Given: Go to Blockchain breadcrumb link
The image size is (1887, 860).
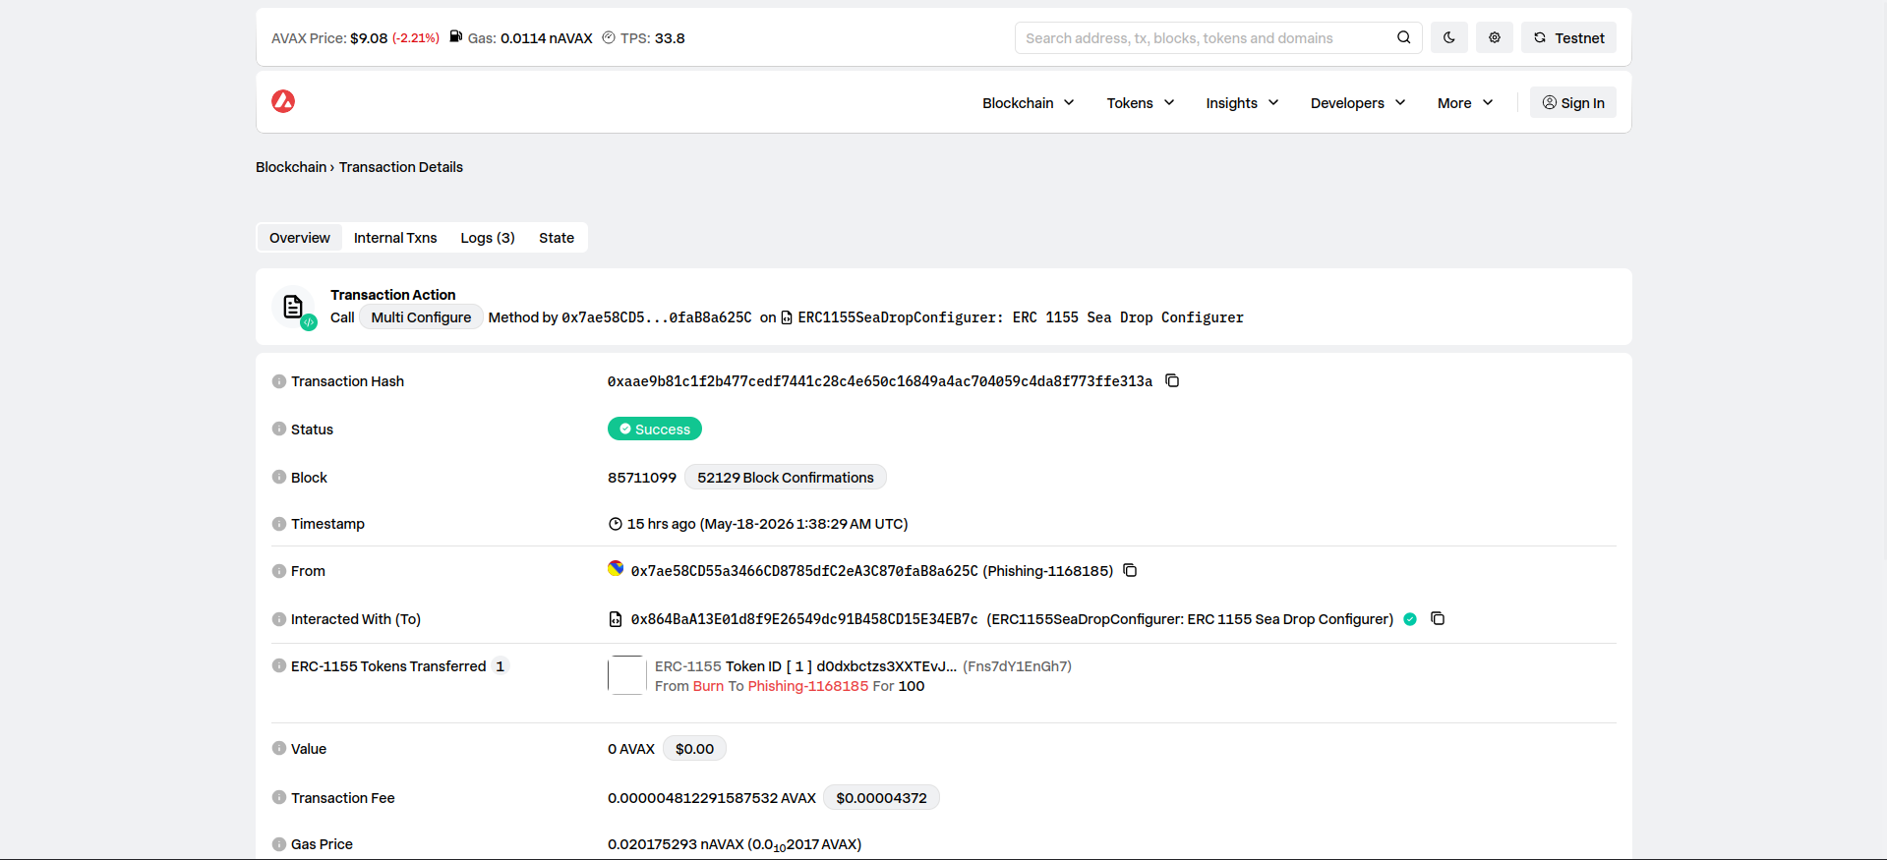Looking at the screenshot, I should (291, 167).
